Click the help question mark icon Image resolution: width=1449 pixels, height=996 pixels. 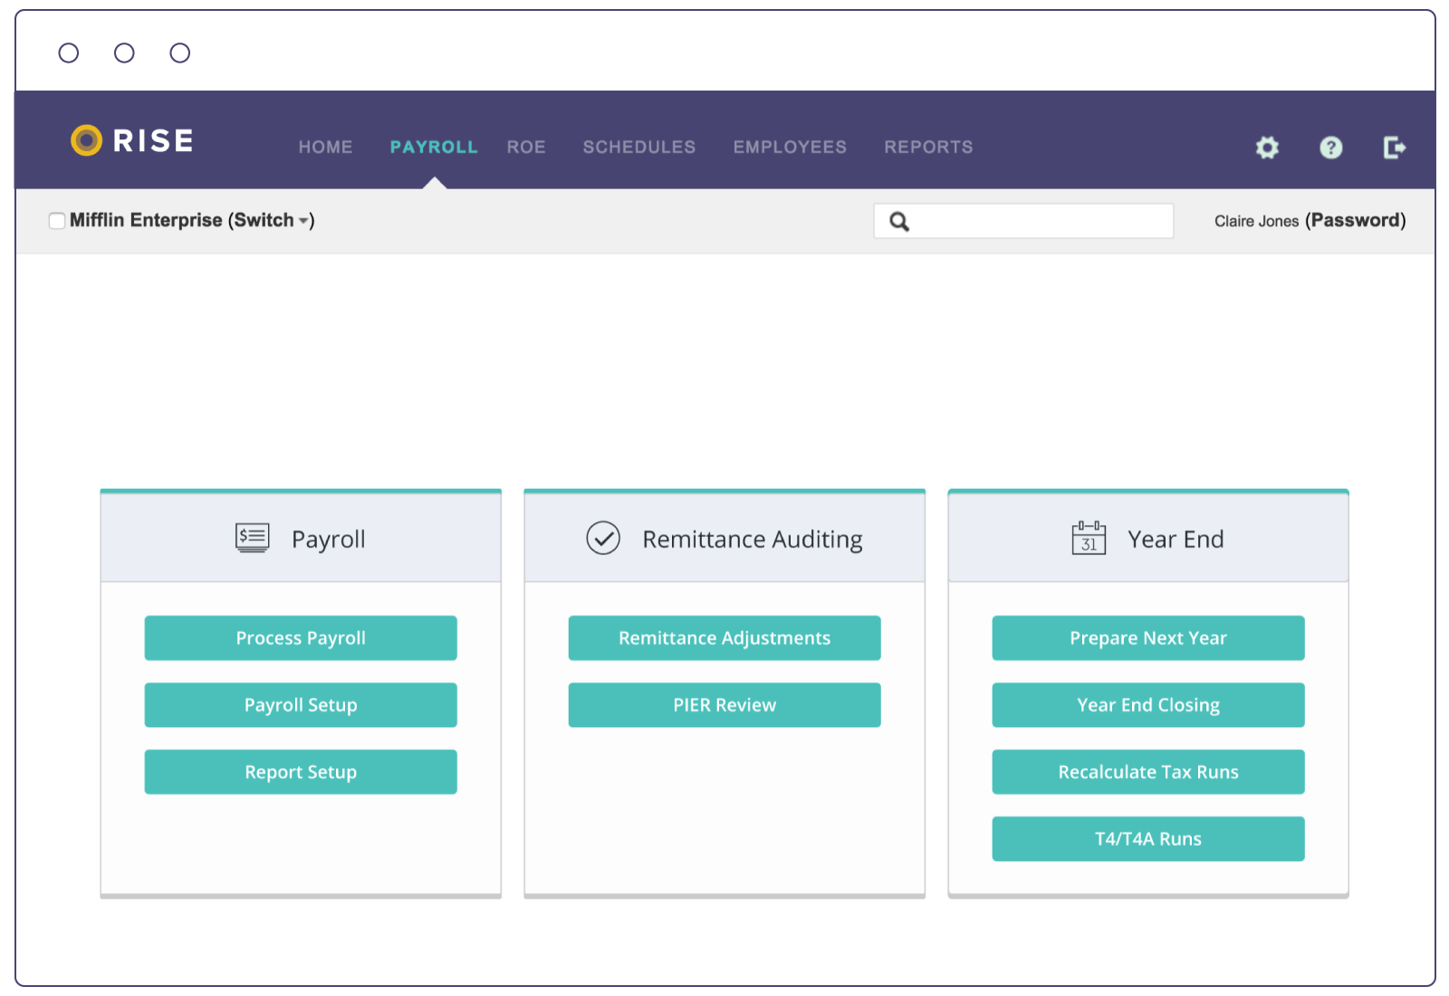point(1329,147)
